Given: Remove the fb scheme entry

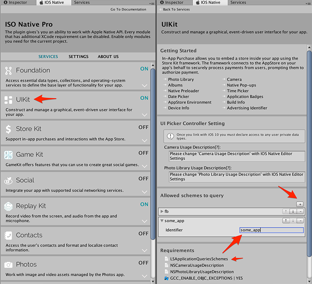Looking at the screenshot, I should 300,211.
